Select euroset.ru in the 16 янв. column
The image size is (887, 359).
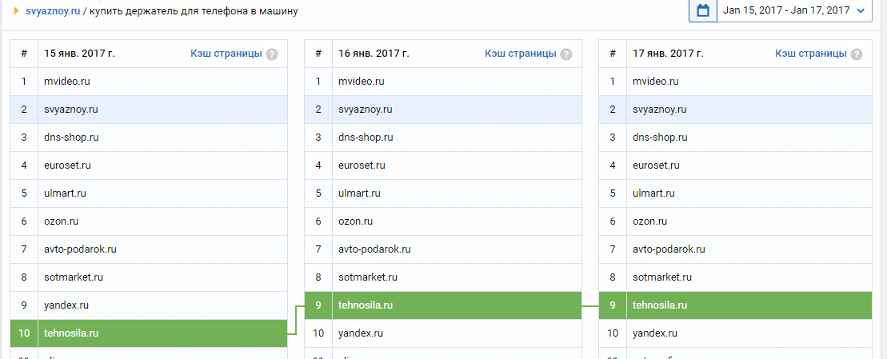click(x=362, y=166)
